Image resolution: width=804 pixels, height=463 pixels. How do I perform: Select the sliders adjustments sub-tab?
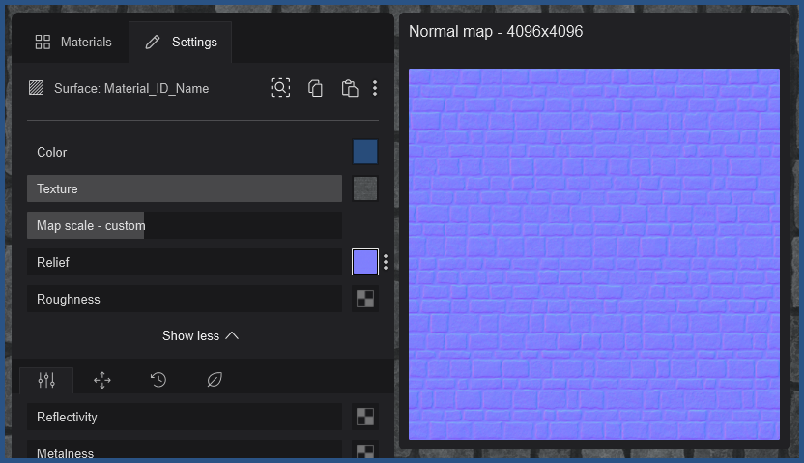point(46,381)
